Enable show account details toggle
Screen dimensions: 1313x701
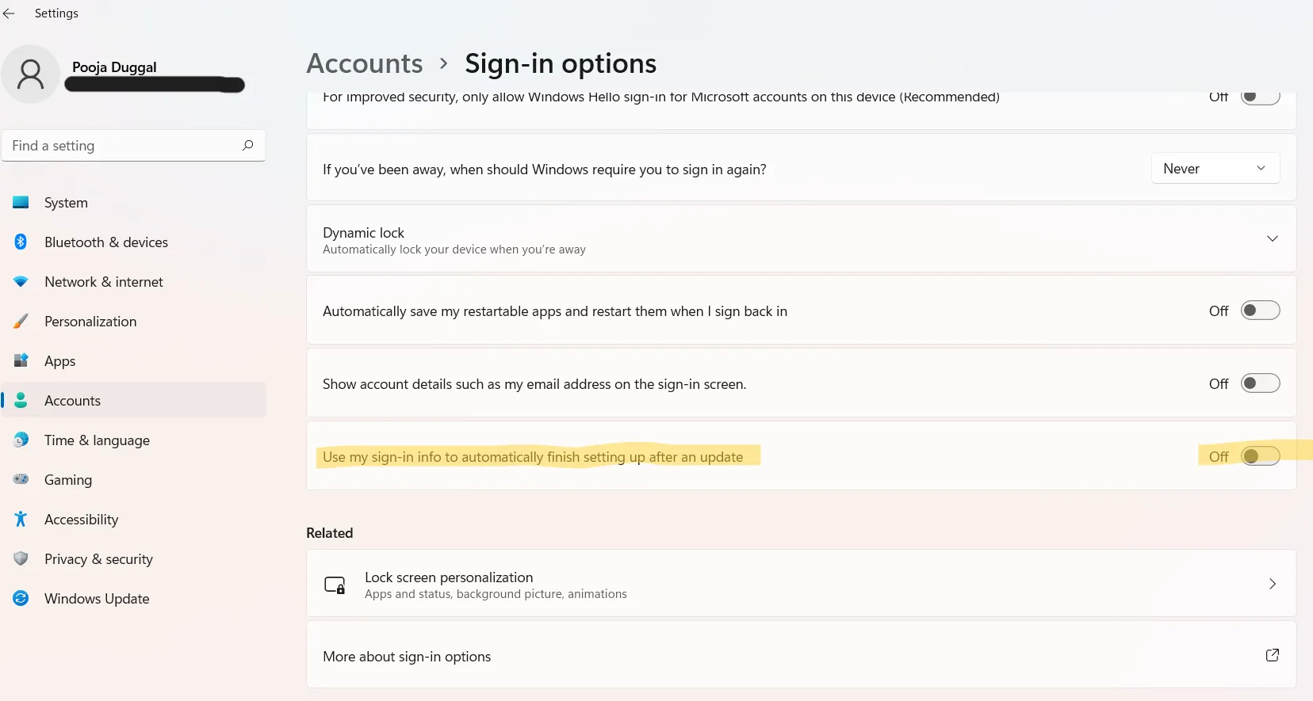[1260, 383]
